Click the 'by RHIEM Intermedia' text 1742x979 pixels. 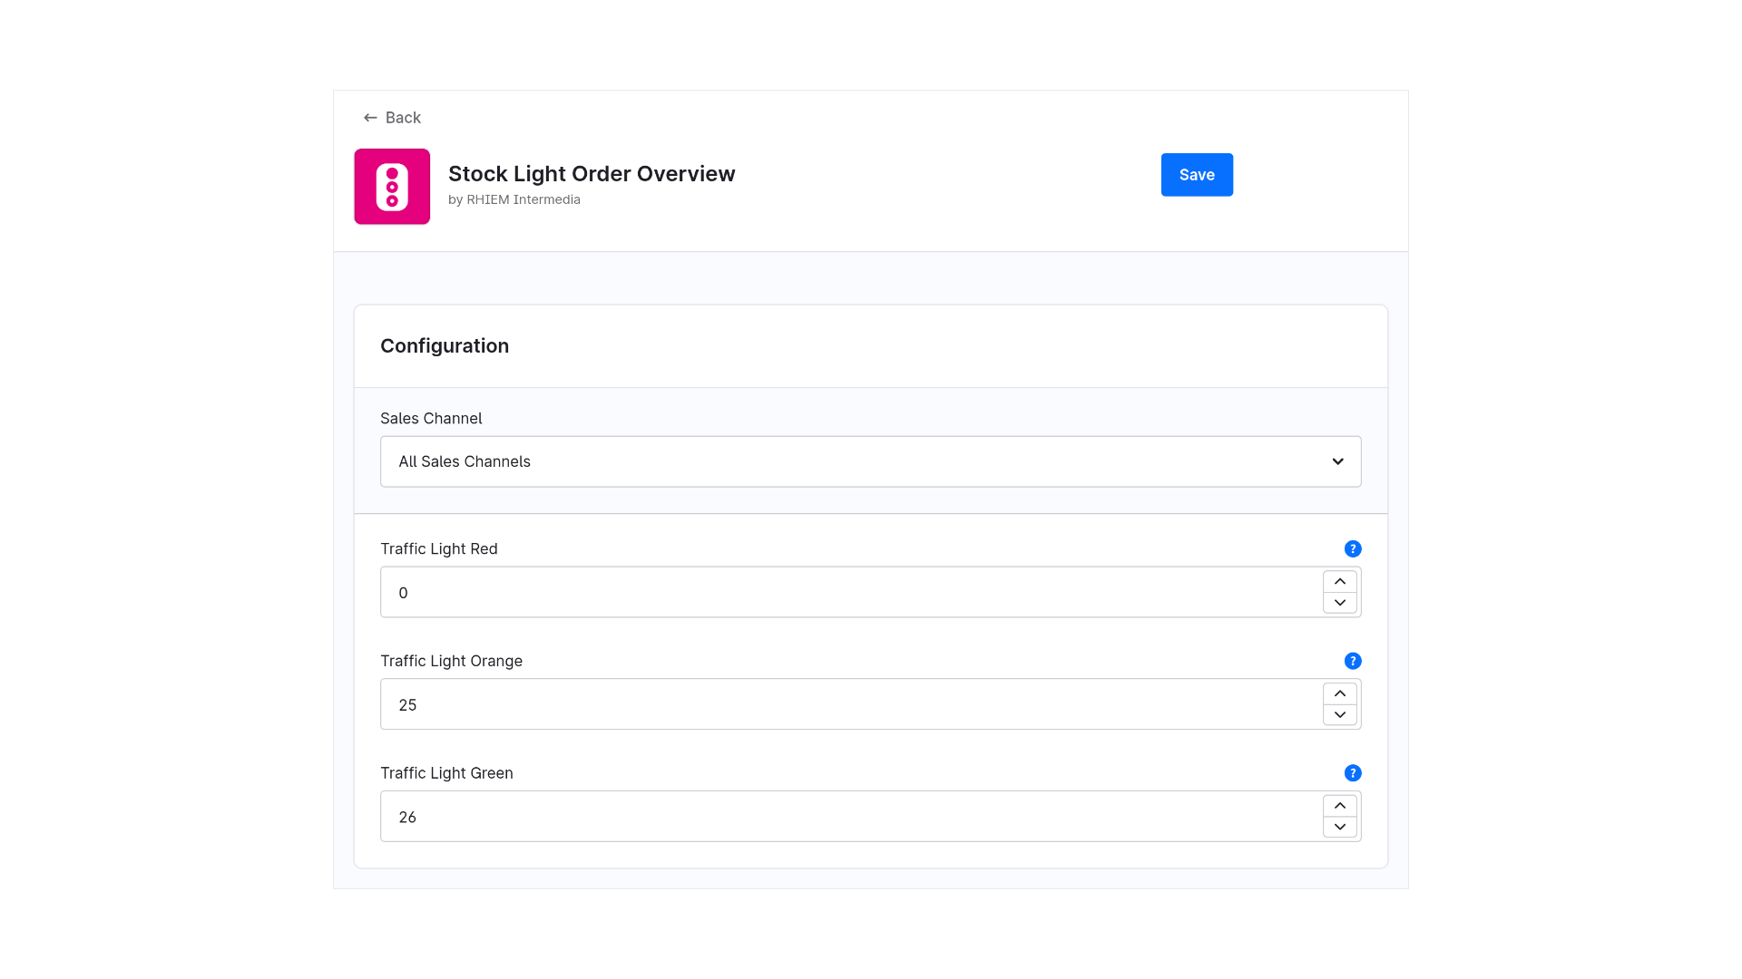[x=514, y=199]
